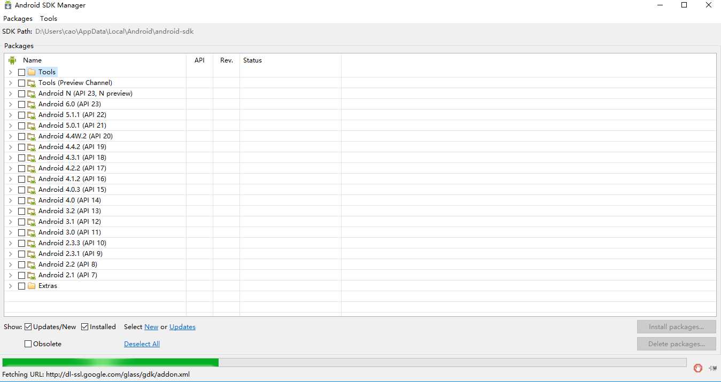
Task: Click the Delete packages button
Action: (x=676, y=344)
